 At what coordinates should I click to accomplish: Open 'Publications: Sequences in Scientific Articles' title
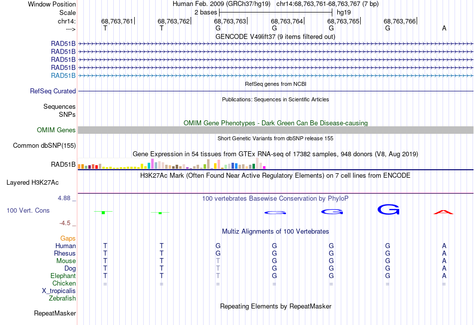(x=275, y=99)
